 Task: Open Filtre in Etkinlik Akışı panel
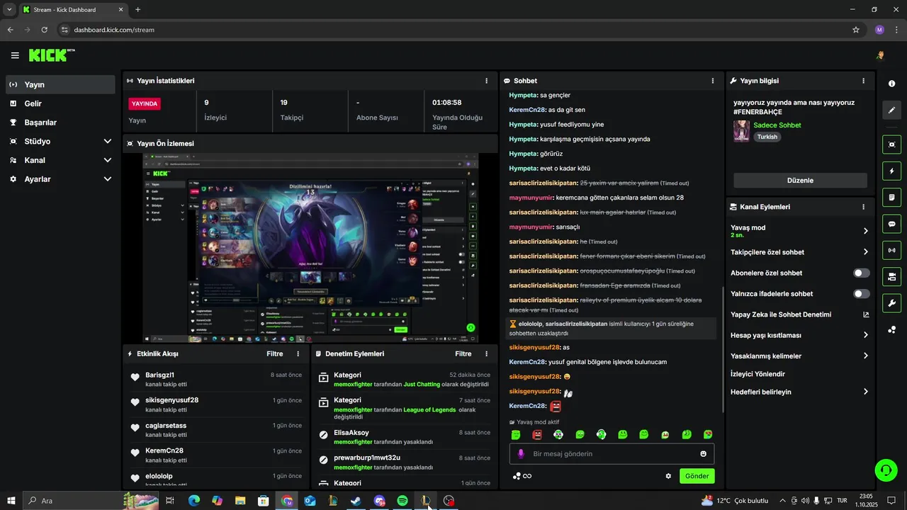(x=274, y=353)
